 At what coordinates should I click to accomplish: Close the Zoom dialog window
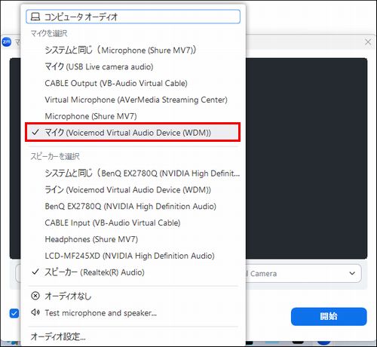click(368, 42)
